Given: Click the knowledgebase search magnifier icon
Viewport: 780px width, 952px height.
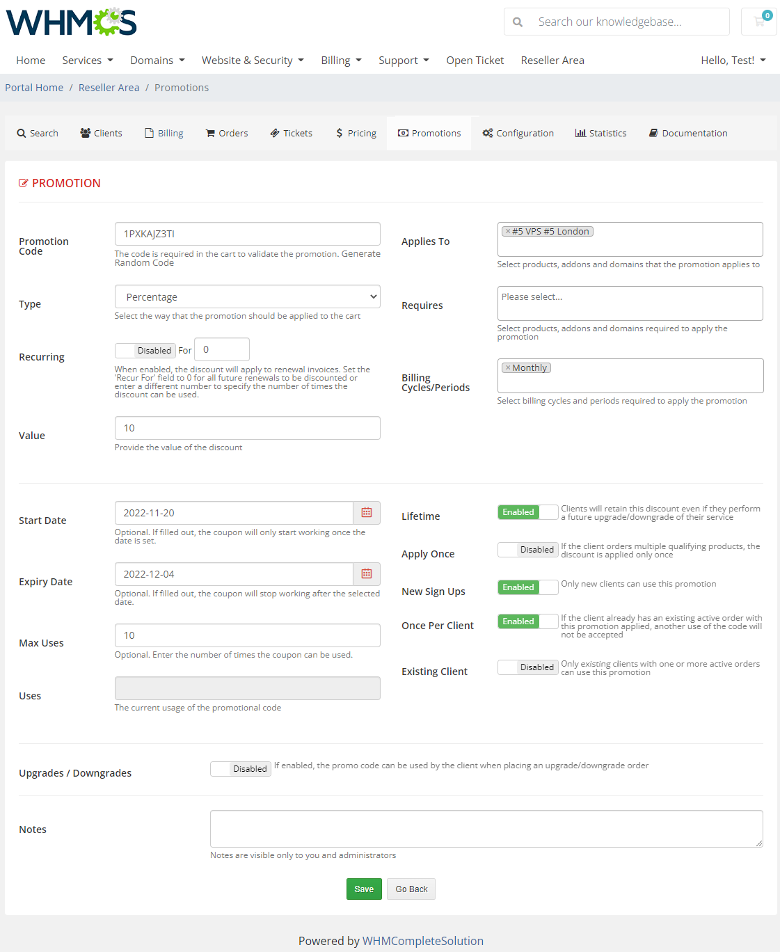Looking at the screenshot, I should pos(518,22).
